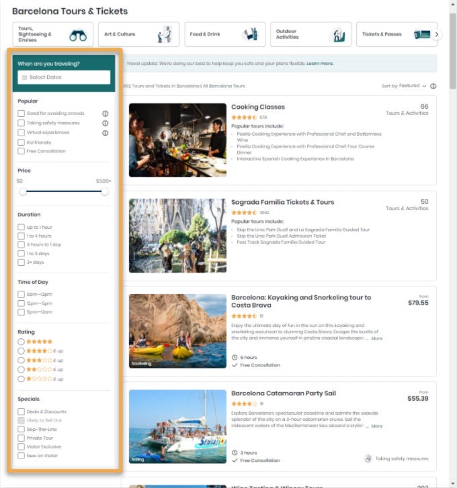Open Barcelona Kayaking and Snorkeling tour title
Image resolution: width=457 pixels, height=488 pixels.
point(301,301)
